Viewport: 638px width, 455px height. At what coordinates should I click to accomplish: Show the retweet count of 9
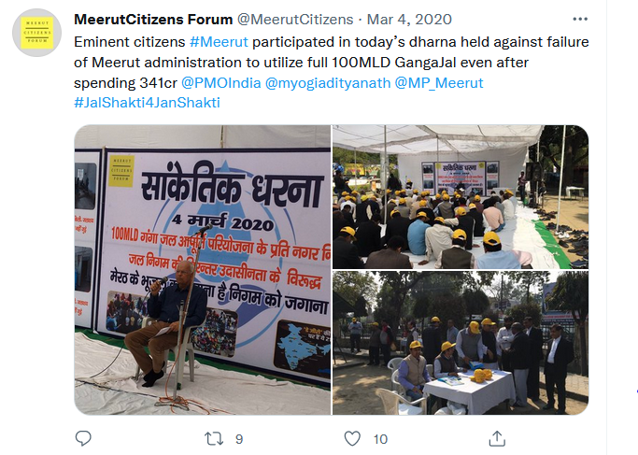tap(239, 439)
